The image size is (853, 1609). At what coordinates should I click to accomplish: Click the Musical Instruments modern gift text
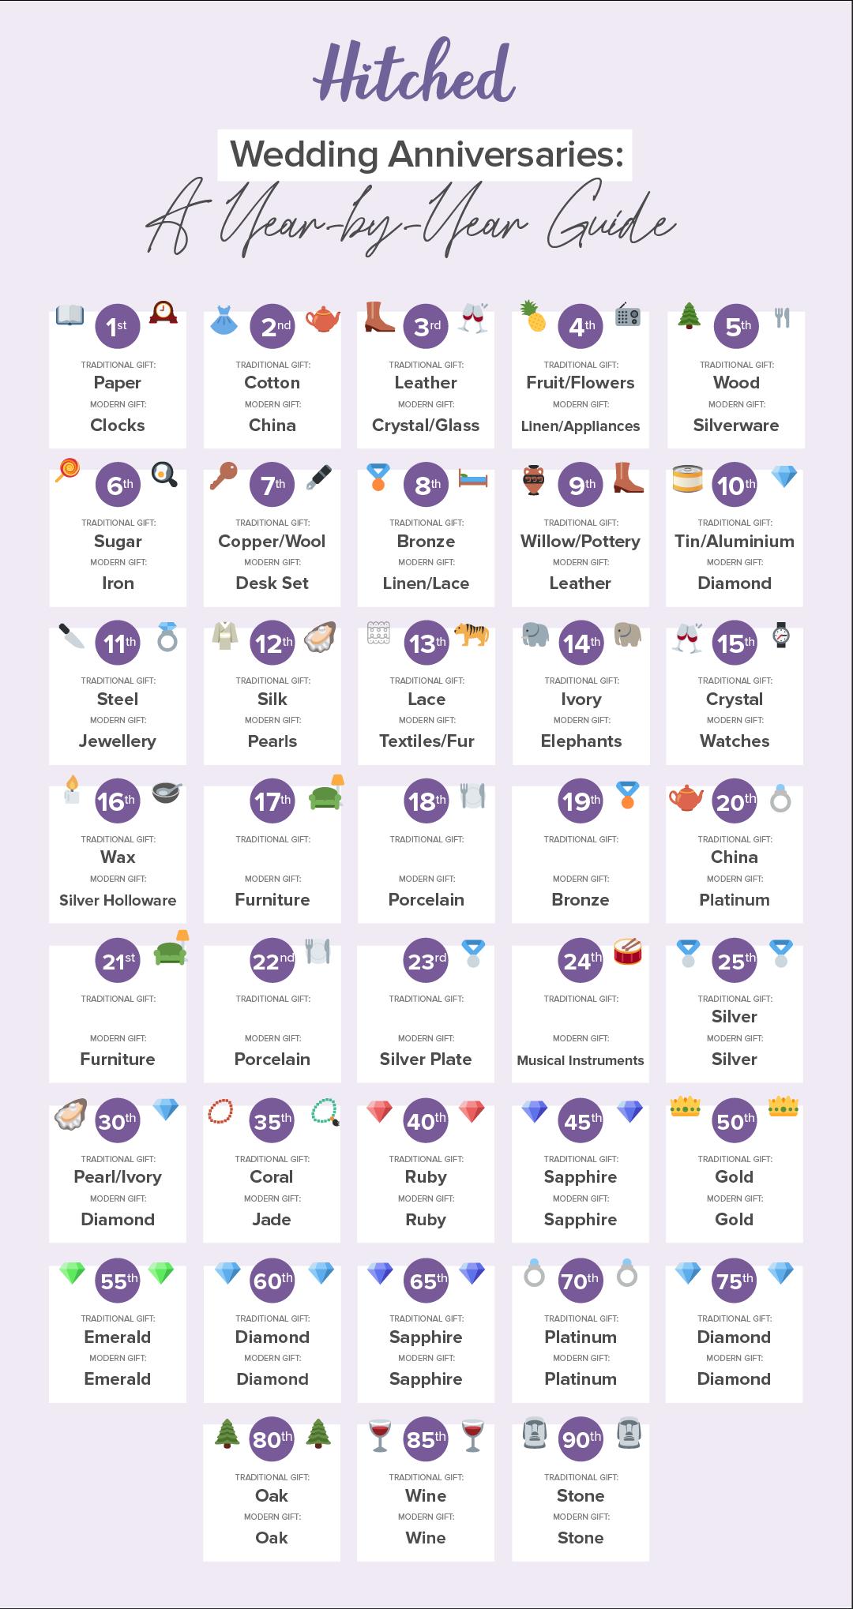pos(581,1060)
